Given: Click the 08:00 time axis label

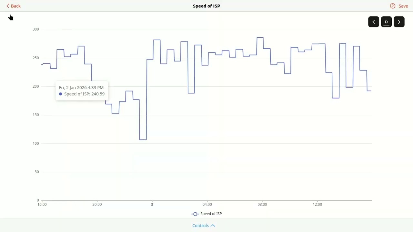Looking at the screenshot, I should pyautogui.click(x=262, y=204).
